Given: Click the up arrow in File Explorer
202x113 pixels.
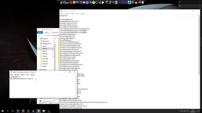Looking at the screenshot, I should [x=47, y=35].
